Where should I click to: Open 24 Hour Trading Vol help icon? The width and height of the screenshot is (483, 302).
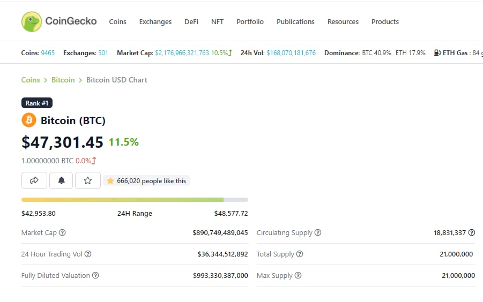[88, 254]
